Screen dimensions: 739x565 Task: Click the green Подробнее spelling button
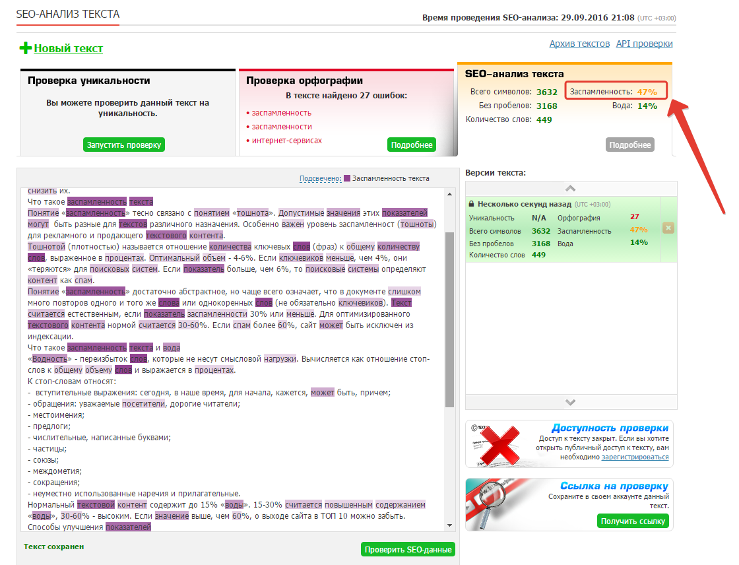[412, 145]
